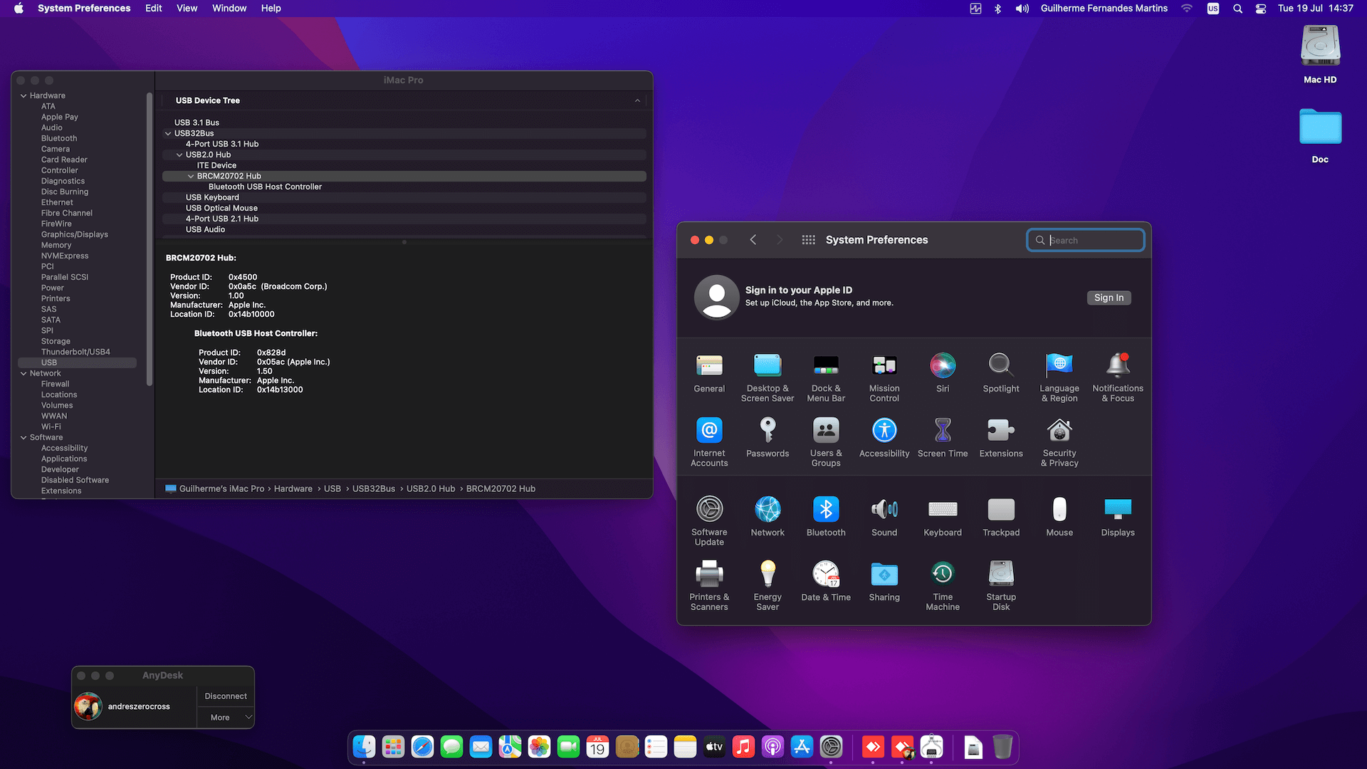The width and height of the screenshot is (1367, 769).
Task: Click Sign In for Apple ID
Action: 1109,298
